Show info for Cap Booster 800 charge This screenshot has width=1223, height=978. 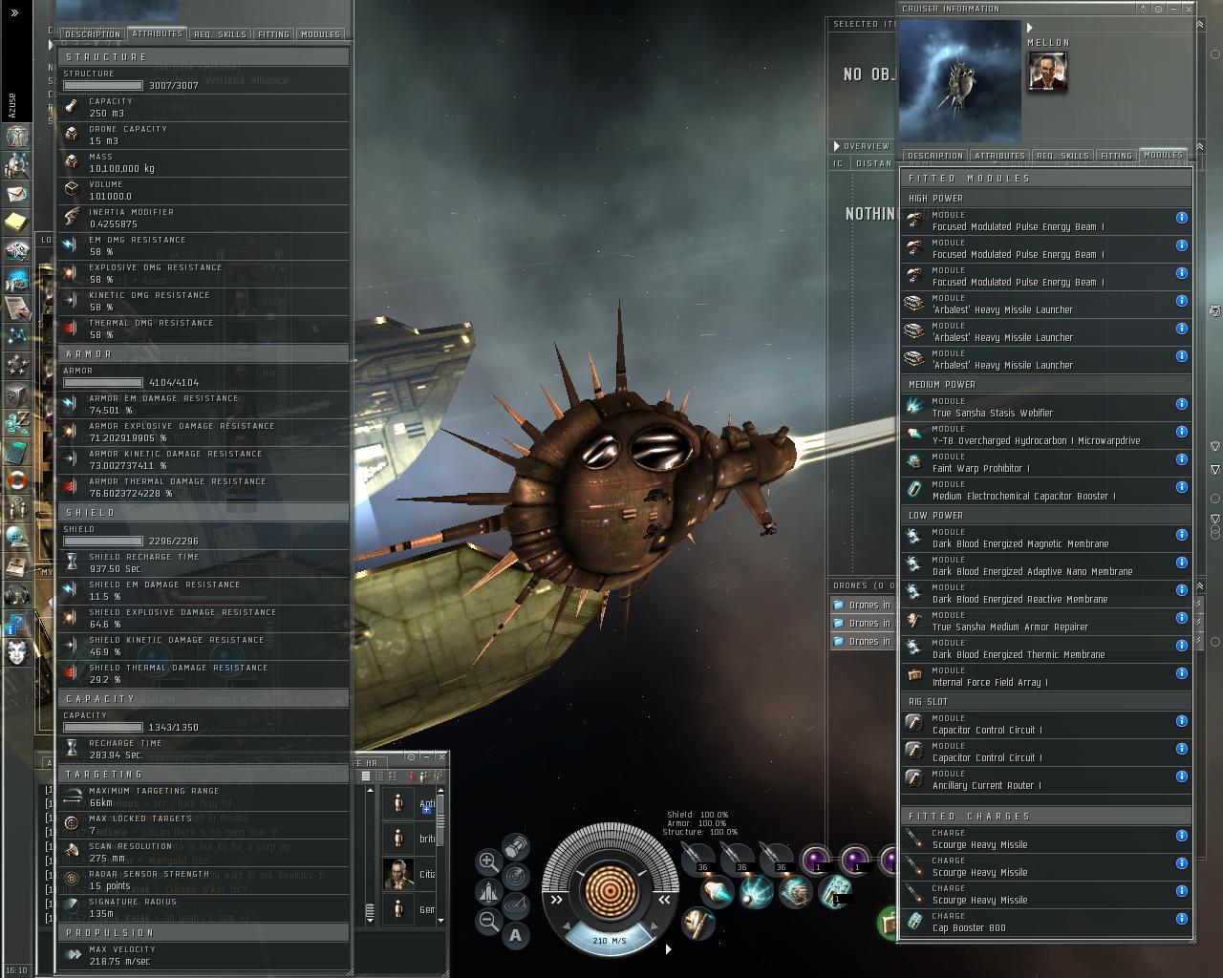pyautogui.click(x=1182, y=919)
